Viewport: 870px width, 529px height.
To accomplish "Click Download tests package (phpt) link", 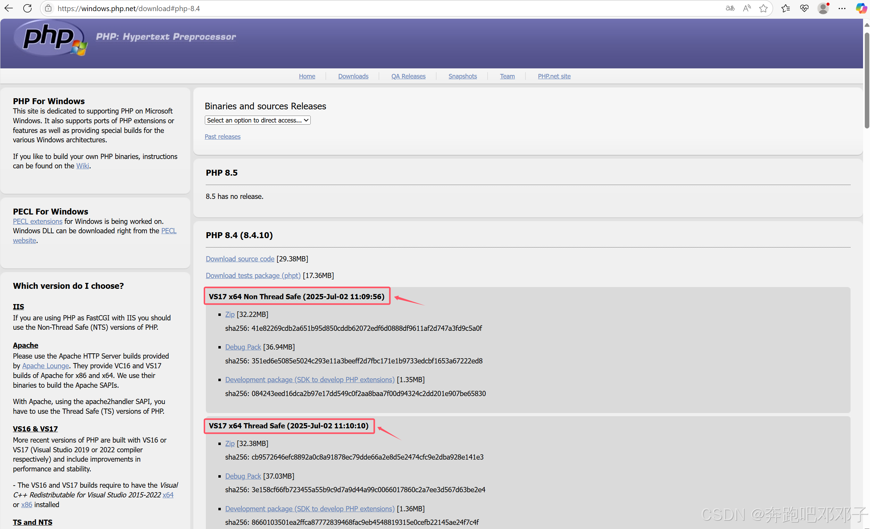I will pos(253,276).
